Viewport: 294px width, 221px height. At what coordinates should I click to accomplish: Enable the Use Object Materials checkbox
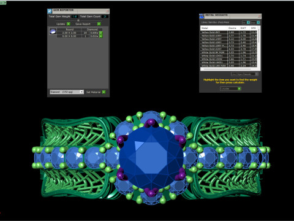click(x=257, y=74)
